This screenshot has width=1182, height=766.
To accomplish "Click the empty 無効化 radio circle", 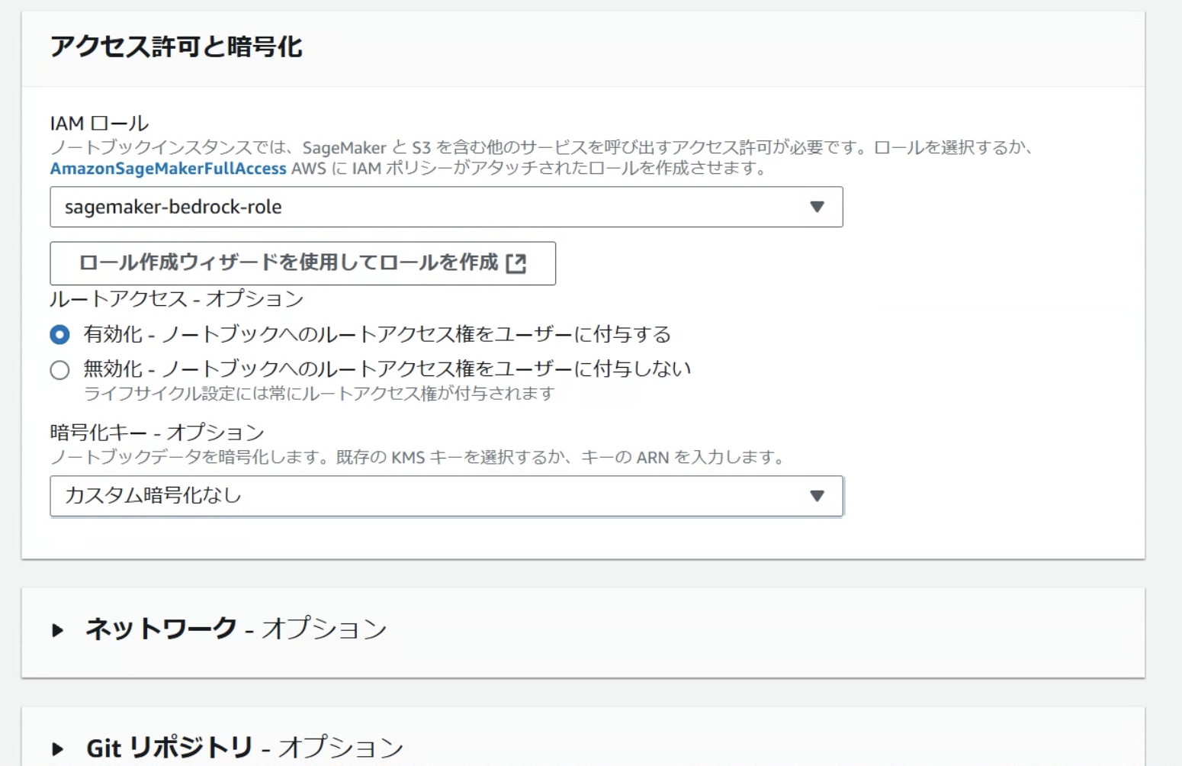I will [59, 369].
